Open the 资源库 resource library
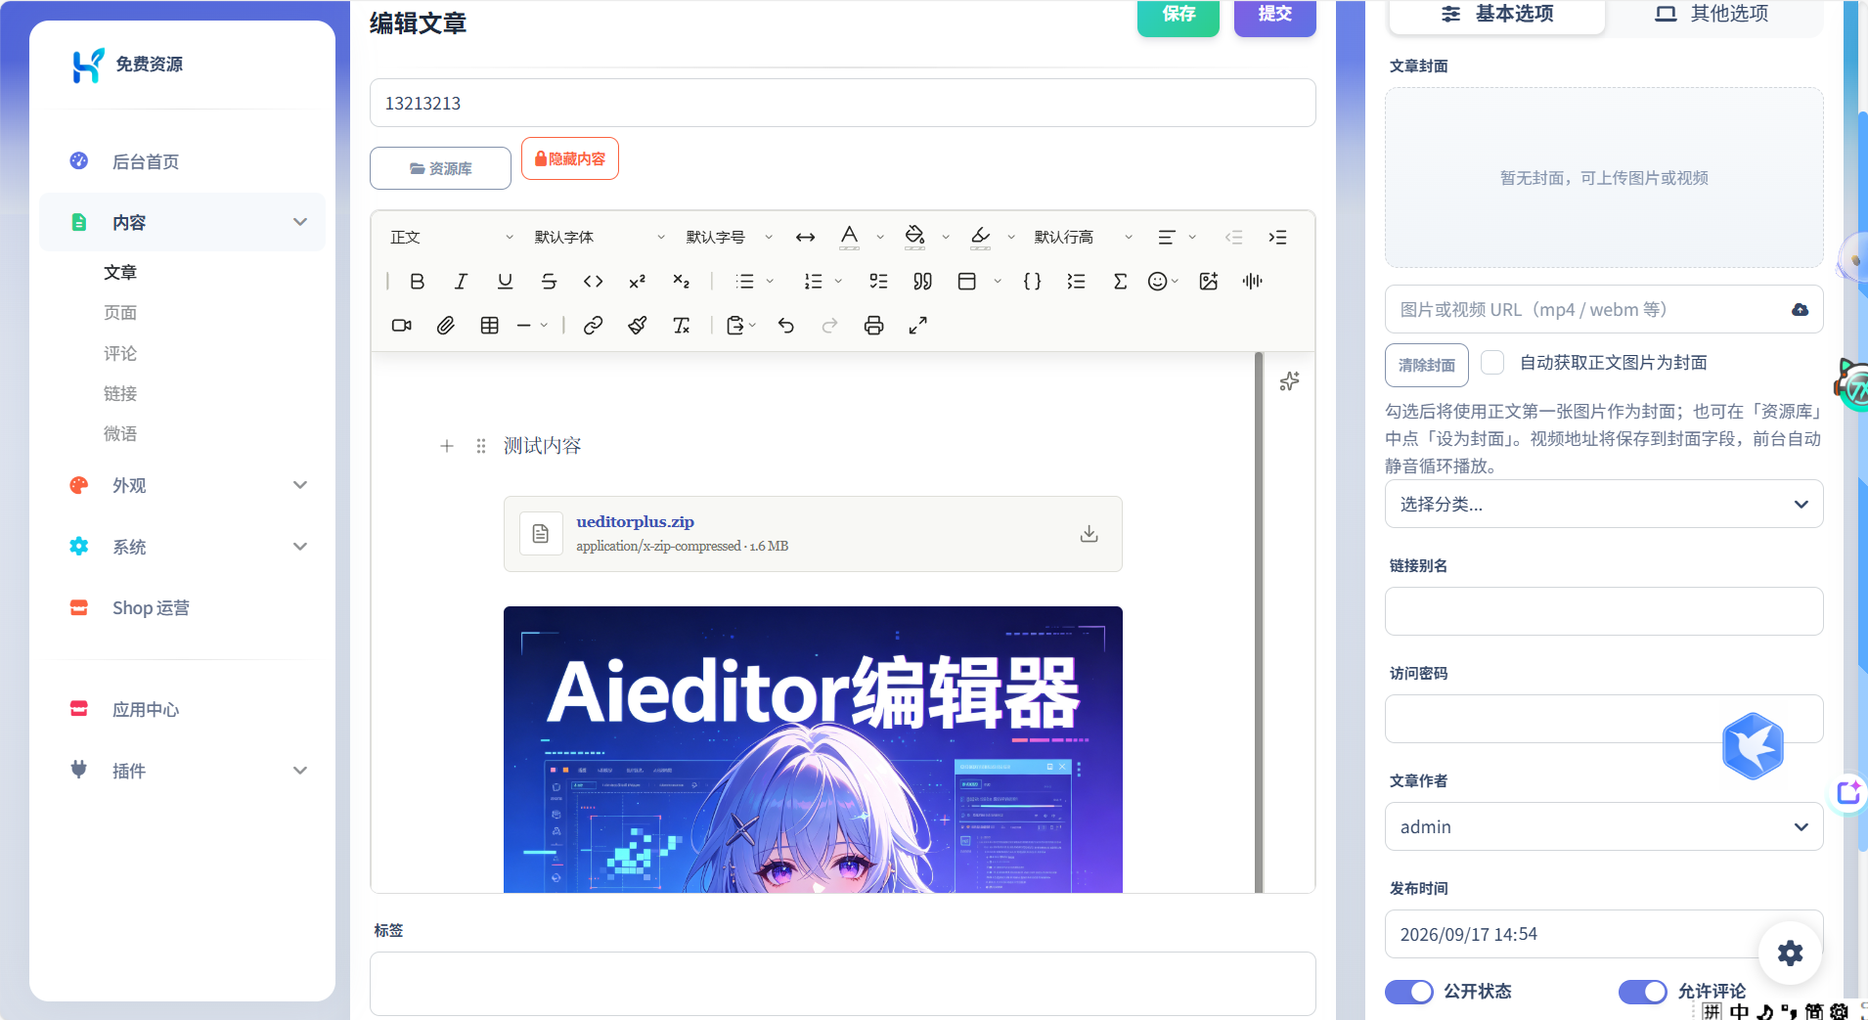 pyautogui.click(x=440, y=168)
